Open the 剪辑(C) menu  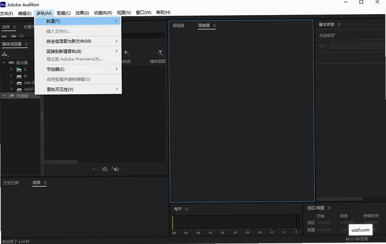pyautogui.click(x=64, y=13)
